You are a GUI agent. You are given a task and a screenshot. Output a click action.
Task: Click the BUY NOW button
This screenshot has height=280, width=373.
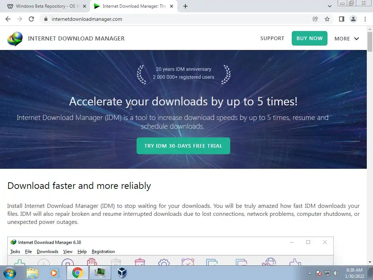coord(310,38)
